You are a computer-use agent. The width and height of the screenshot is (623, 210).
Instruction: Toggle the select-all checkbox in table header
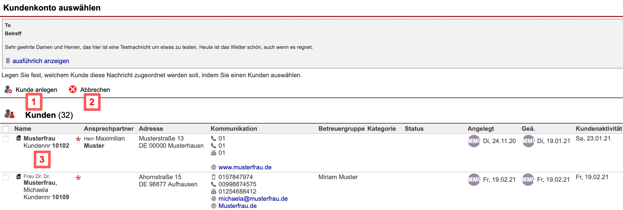click(x=6, y=129)
